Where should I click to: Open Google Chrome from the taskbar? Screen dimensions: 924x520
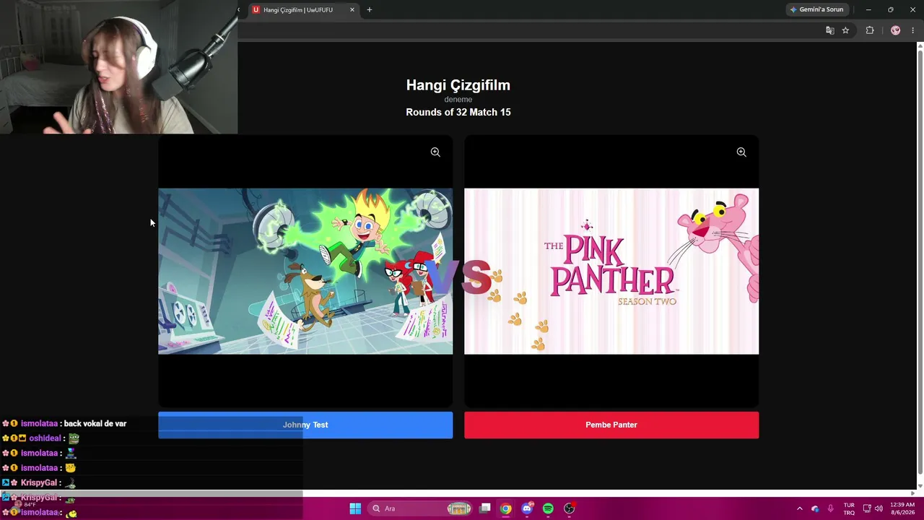click(x=506, y=508)
